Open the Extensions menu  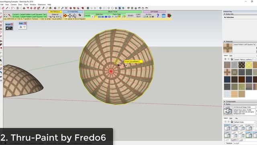coord(42,4)
